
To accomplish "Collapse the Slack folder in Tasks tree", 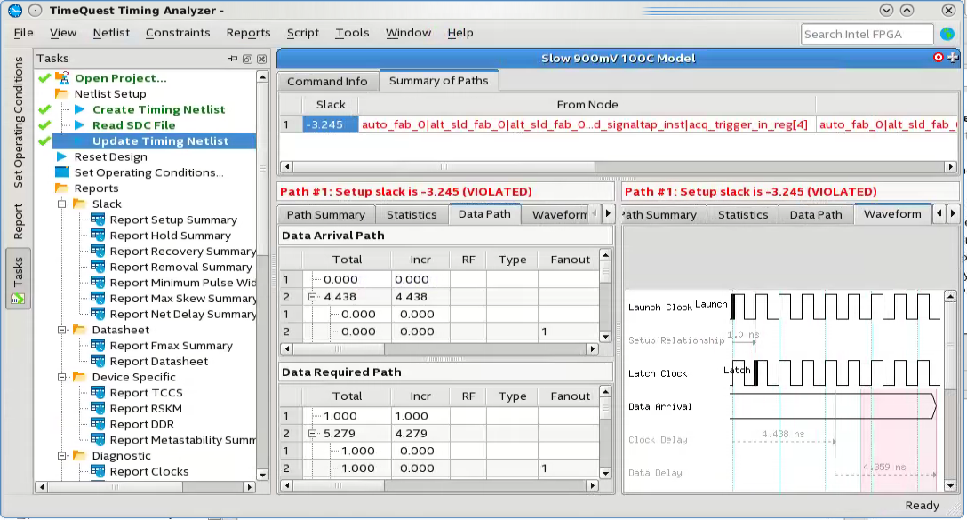I will [x=62, y=204].
